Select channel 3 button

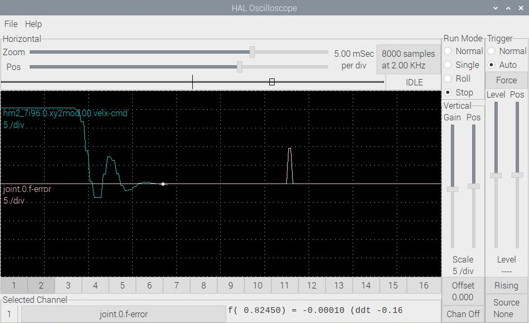click(68, 285)
